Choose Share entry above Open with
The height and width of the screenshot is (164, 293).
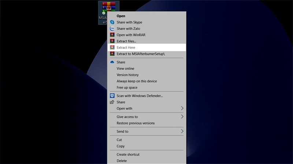[147, 102]
